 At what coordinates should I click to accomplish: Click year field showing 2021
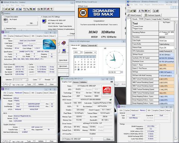[x=77, y=53]
